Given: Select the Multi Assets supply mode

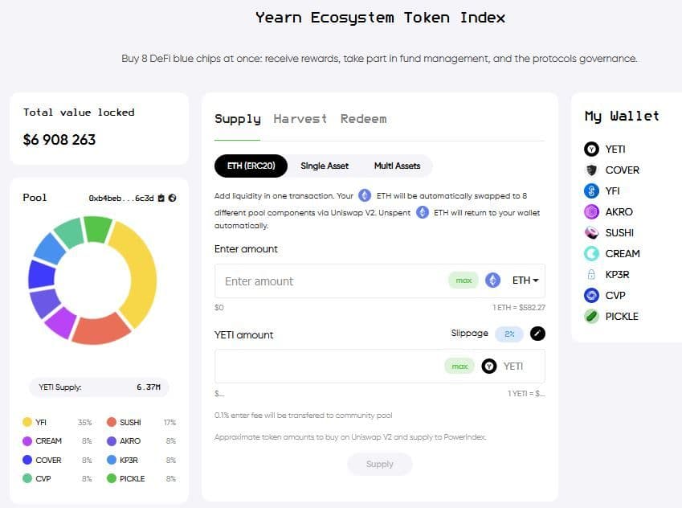Looking at the screenshot, I should pos(397,166).
